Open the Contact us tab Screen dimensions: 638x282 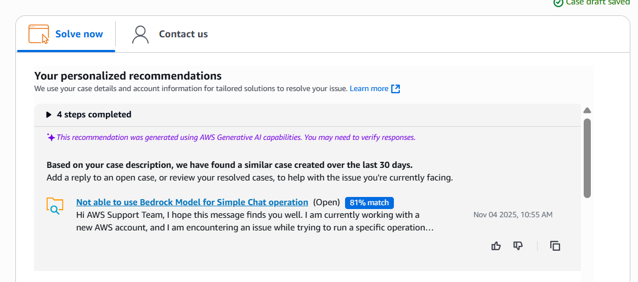pos(170,34)
